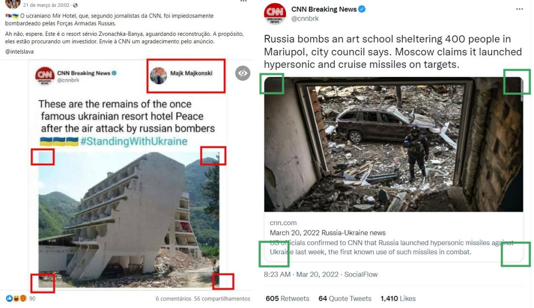Click the CNN Breaking News profile logo in tweet
534x308 pixels.
(x=275, y=14)
